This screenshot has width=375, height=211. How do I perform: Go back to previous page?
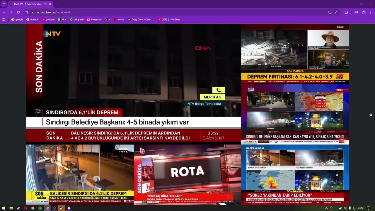[x=4, y=12]
